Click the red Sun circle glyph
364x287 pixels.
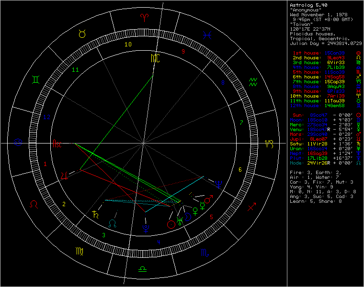tap(171, 224)
